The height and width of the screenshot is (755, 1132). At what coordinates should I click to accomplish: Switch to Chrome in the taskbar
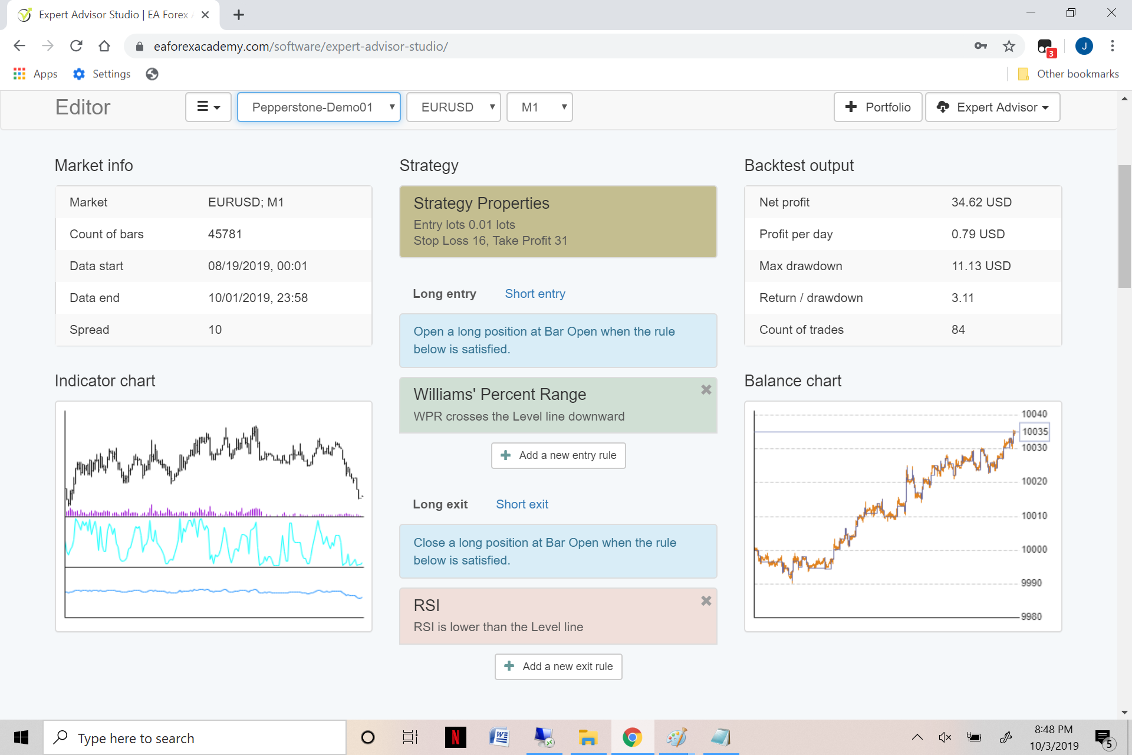(632, 737)
